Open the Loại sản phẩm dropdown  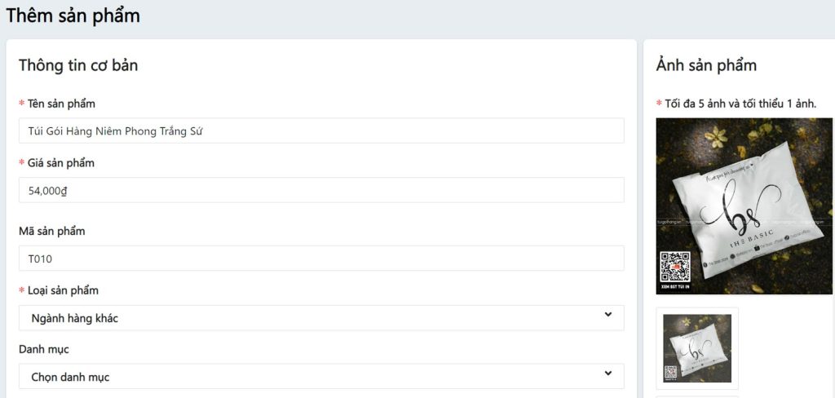coord(321,318)
